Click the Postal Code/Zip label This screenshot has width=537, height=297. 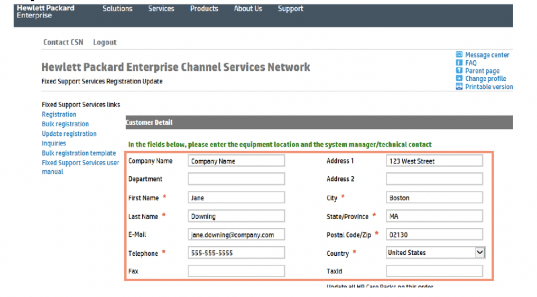click(x=349, y=235)
